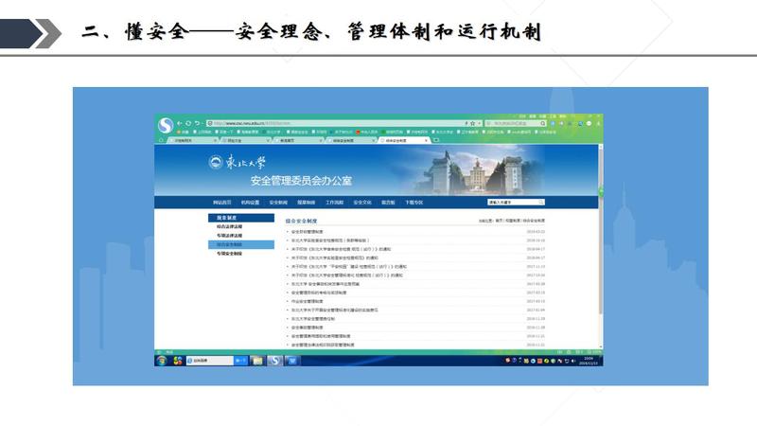The image size is (757, 426).
Task: Click the site search box in the navigation bar
Action: coord(512,202)
